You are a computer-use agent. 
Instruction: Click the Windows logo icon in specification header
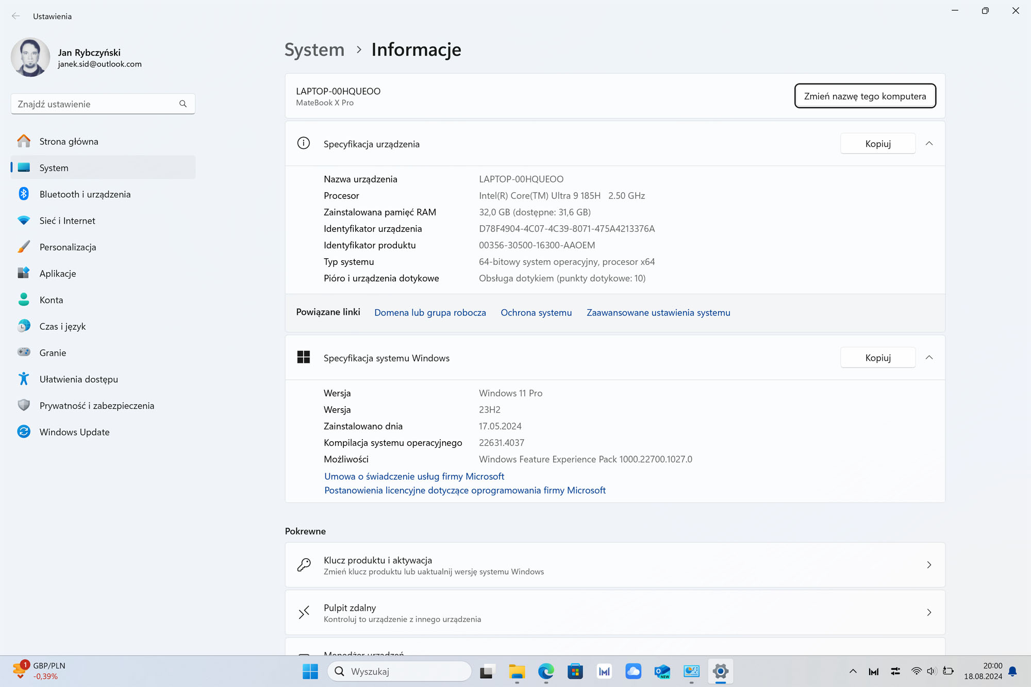(304, 357)
